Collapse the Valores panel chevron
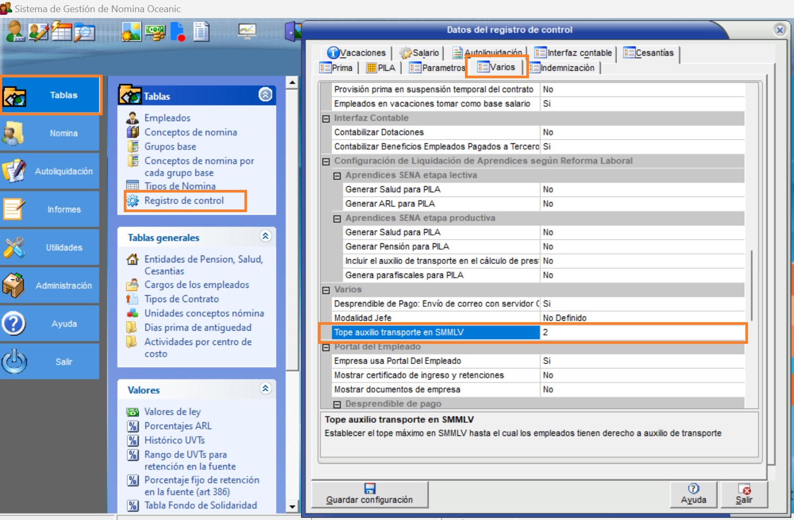 click(266, 388)
